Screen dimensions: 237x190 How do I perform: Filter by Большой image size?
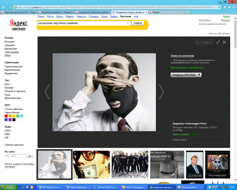tap(9, 42)
